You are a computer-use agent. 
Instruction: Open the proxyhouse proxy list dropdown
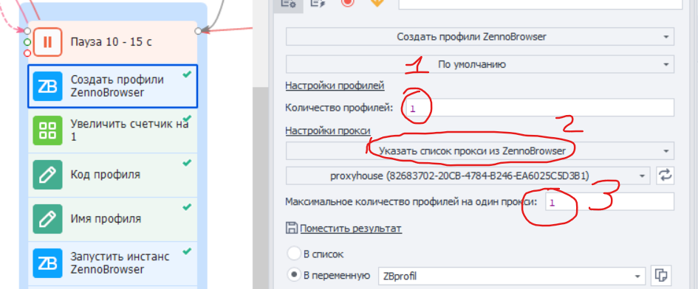(468, 175)
